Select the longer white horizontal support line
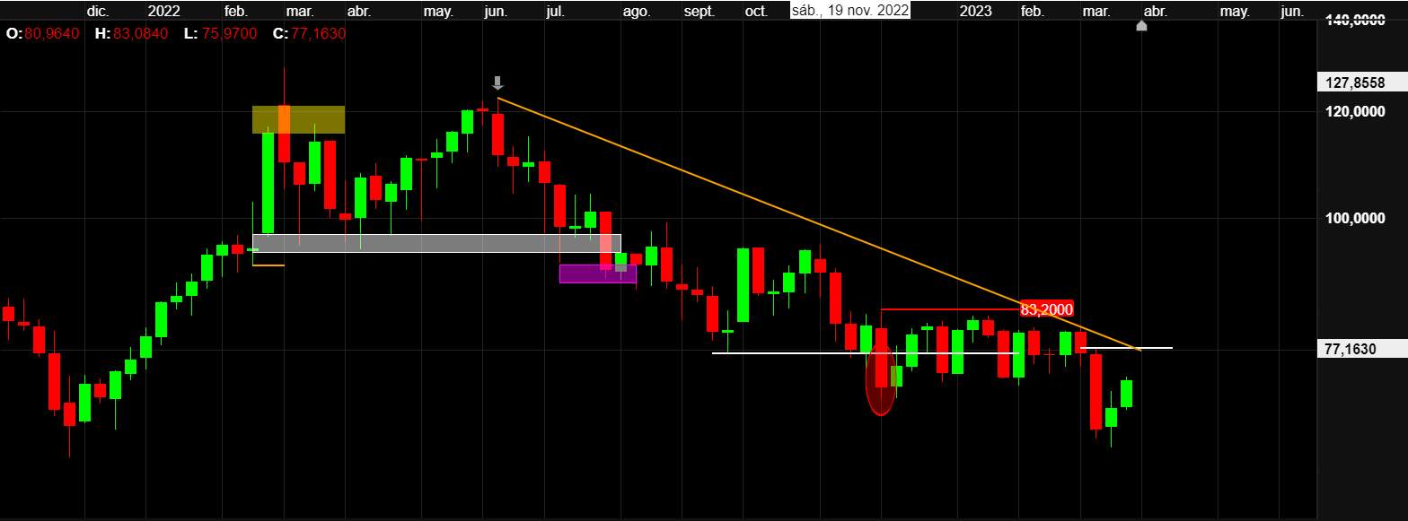 click(x=865, y=353)
